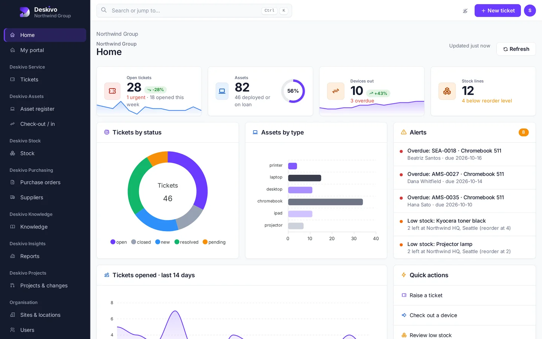
Task: Click the arrow icon beside Check out a device
Action: click(404, 315)
